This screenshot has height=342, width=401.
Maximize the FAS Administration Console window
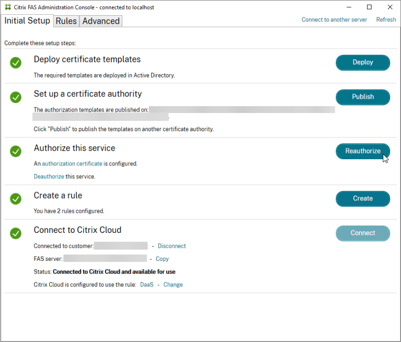pos(369,7)
